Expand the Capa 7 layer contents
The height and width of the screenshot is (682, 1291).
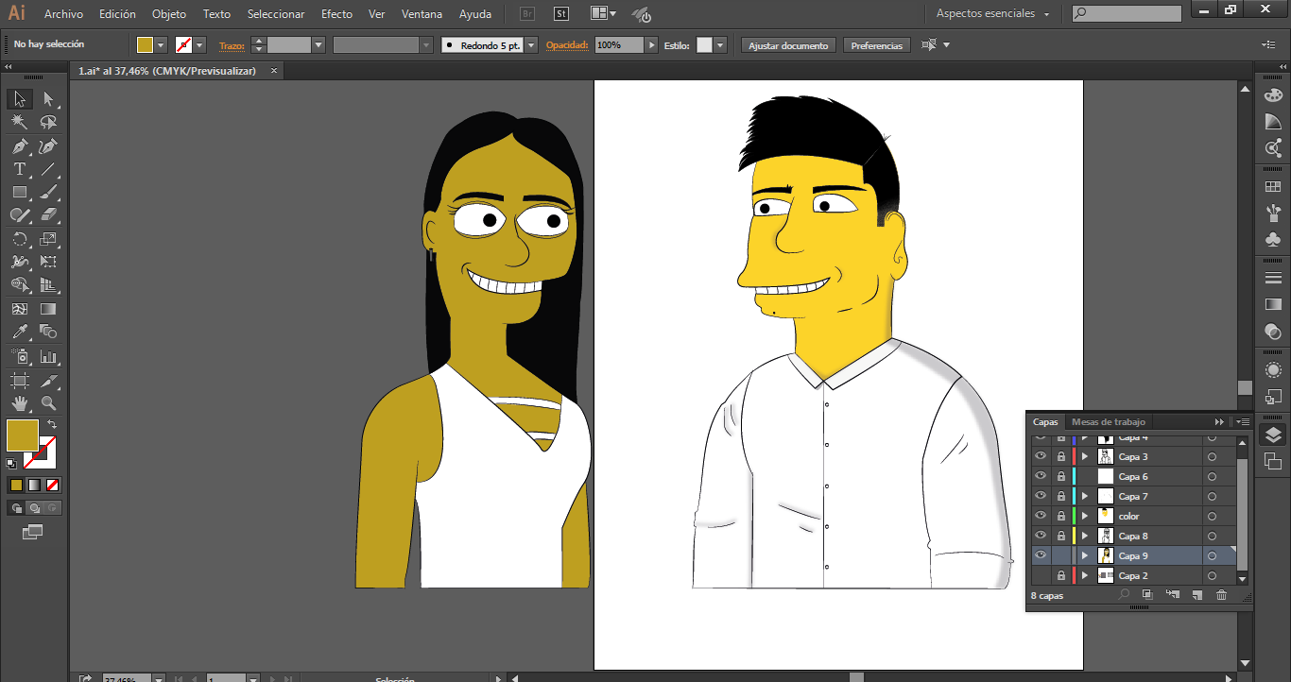coord(1085,496)
